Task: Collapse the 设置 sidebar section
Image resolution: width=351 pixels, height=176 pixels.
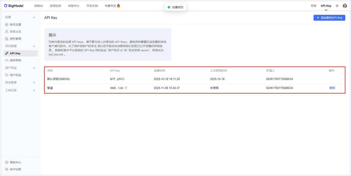Action: [34, 17]
